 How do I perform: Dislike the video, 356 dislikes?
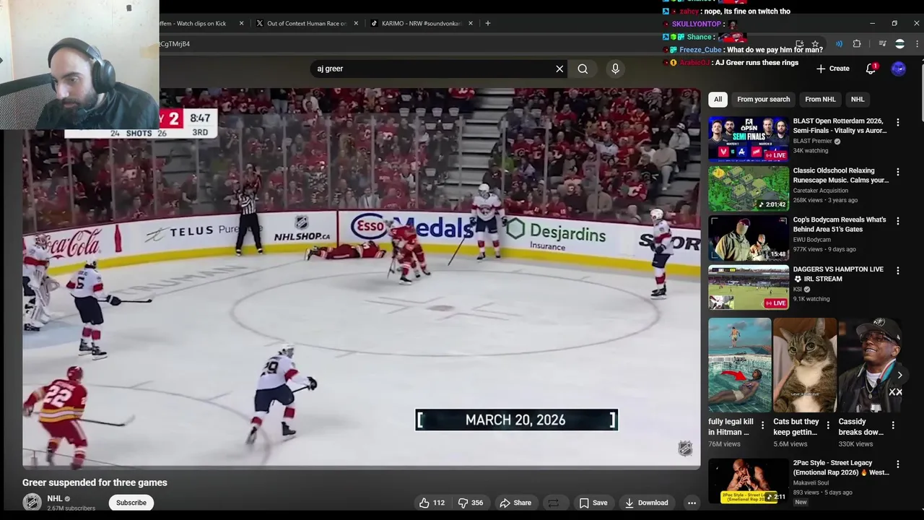tap(470, 503)
